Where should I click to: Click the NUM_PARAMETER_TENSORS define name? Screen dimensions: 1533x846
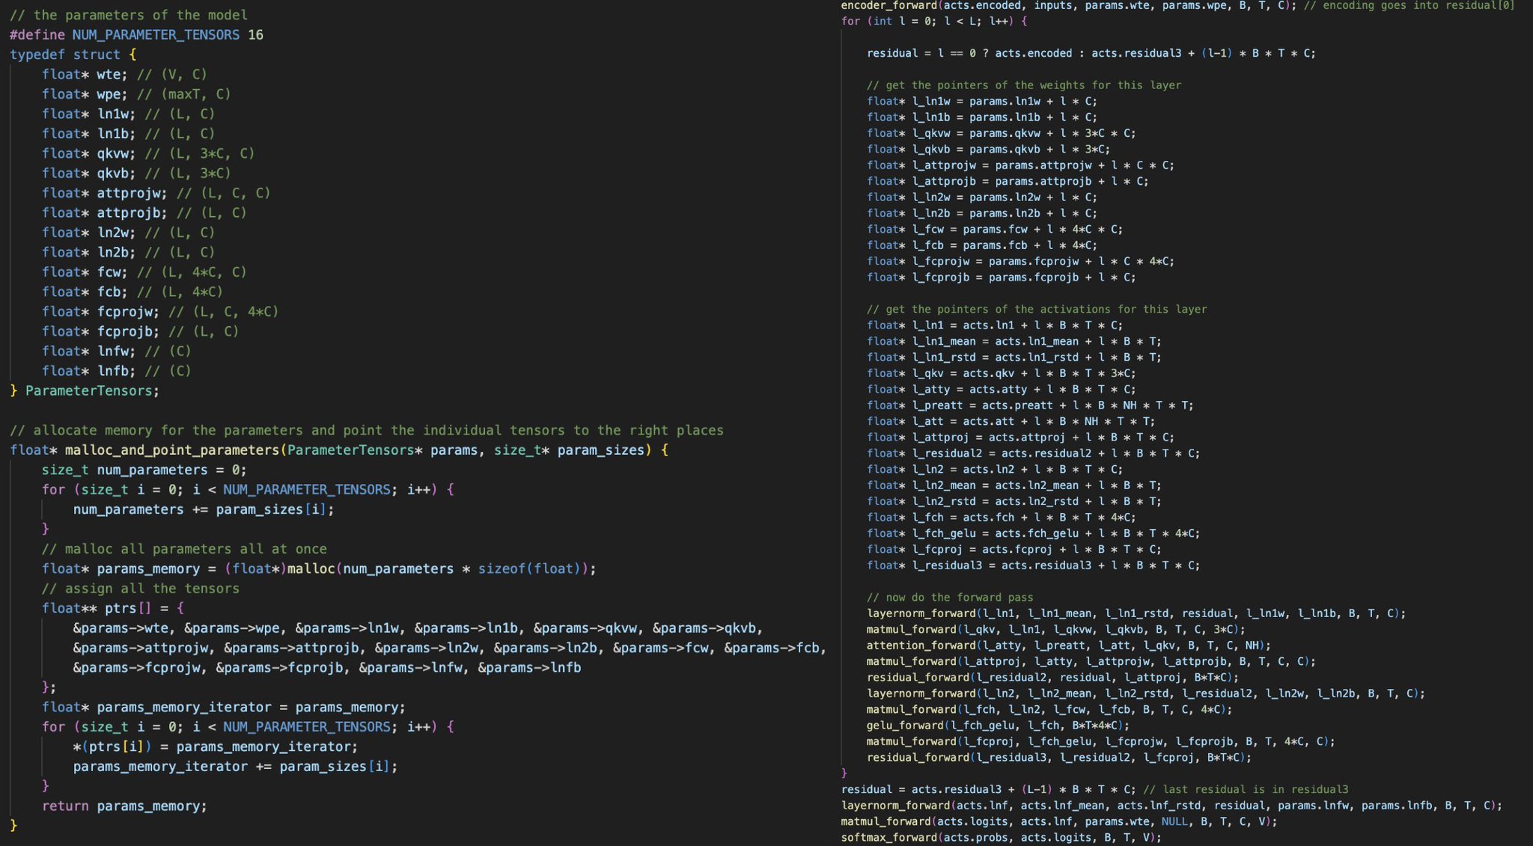(x=156, y=35)
